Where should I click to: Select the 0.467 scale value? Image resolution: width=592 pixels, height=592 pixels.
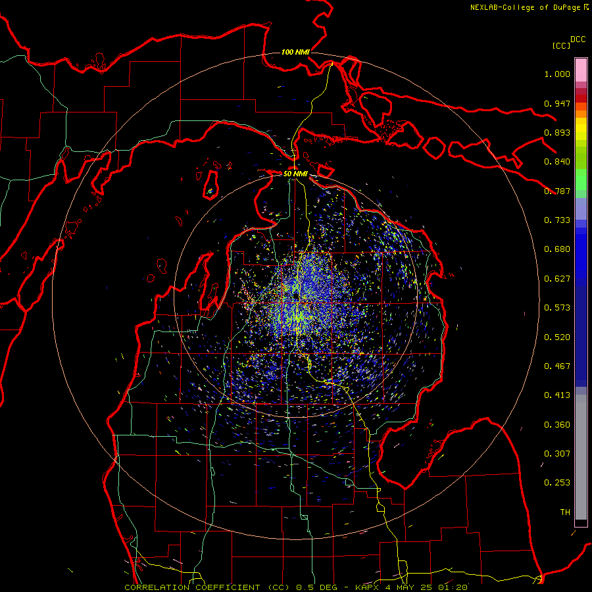coord(557,366)
